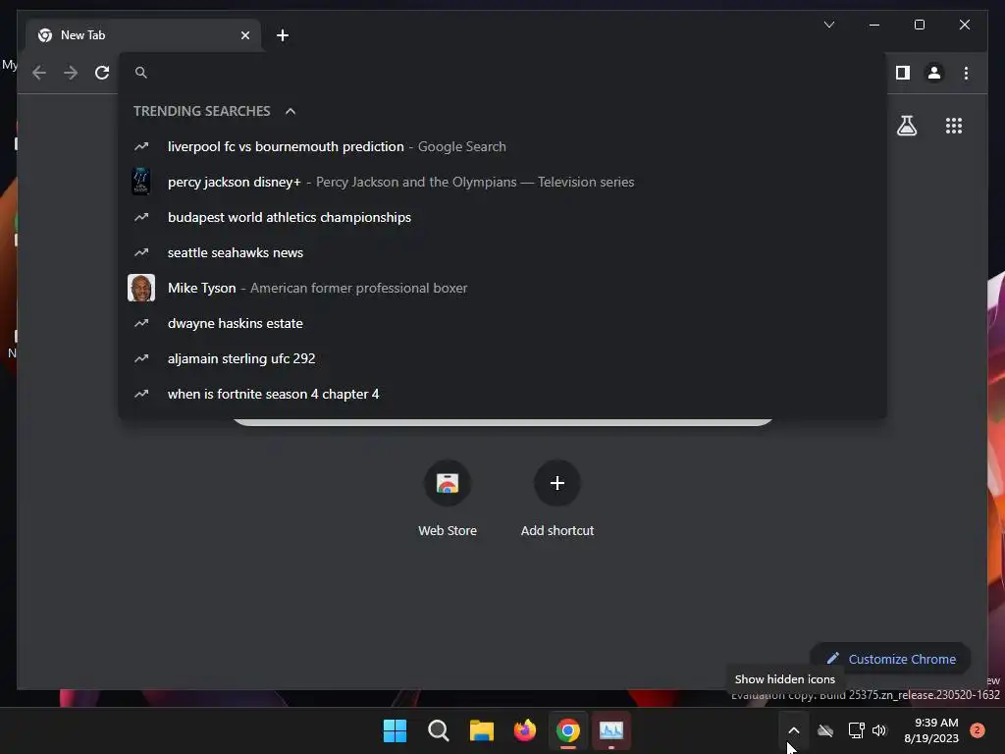Image resolution: width=1005 pixels, height=754 pixels.
Task: Open the Chrome side panel
Action: coord(903,73)
